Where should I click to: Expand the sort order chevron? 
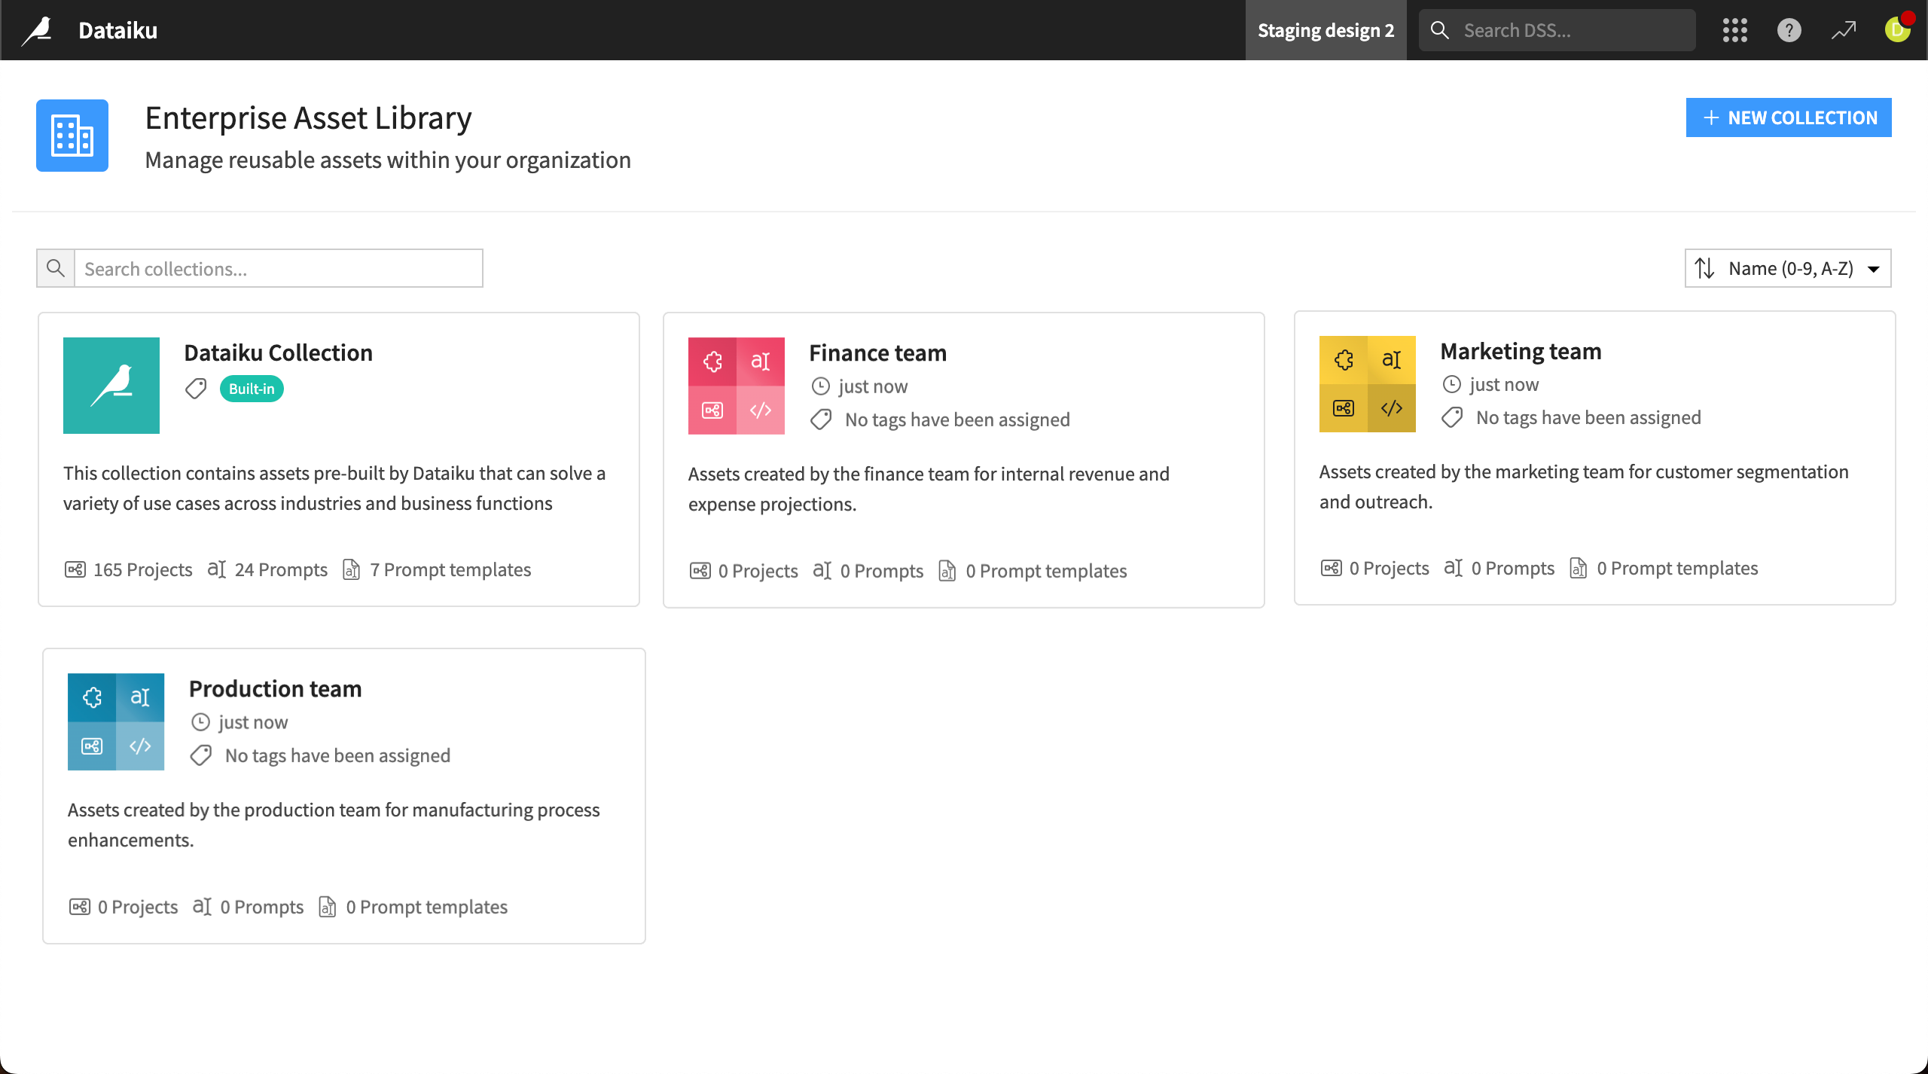coord(1875,267)
